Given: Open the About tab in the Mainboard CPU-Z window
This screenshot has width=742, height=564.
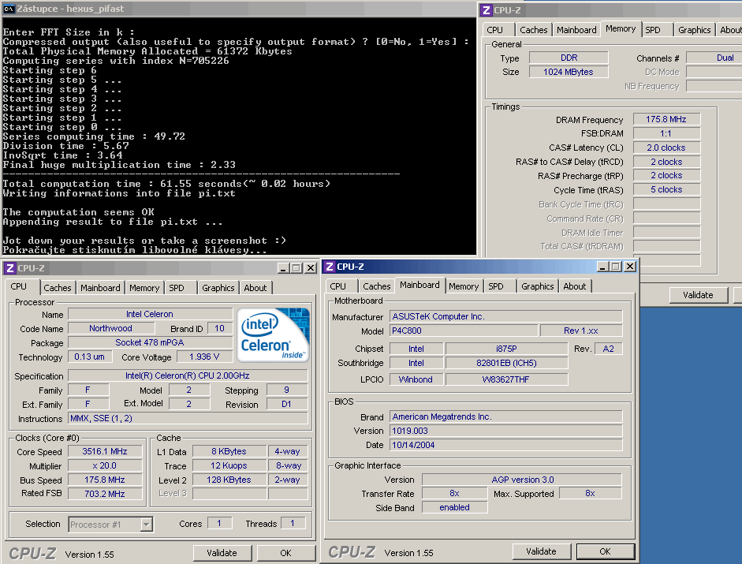Looking at the screenshot, I should pos(575,286).
